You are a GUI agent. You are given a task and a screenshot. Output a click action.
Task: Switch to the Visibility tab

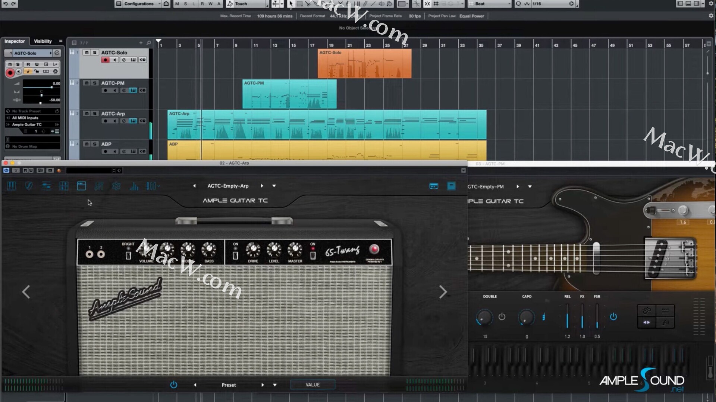[x=43, y=41]
